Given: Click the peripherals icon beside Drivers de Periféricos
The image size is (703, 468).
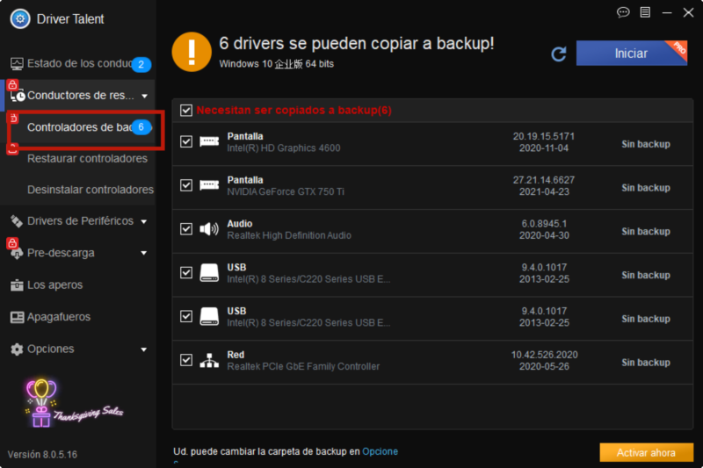Looking at the screenshot, I should tap(17, 220).
